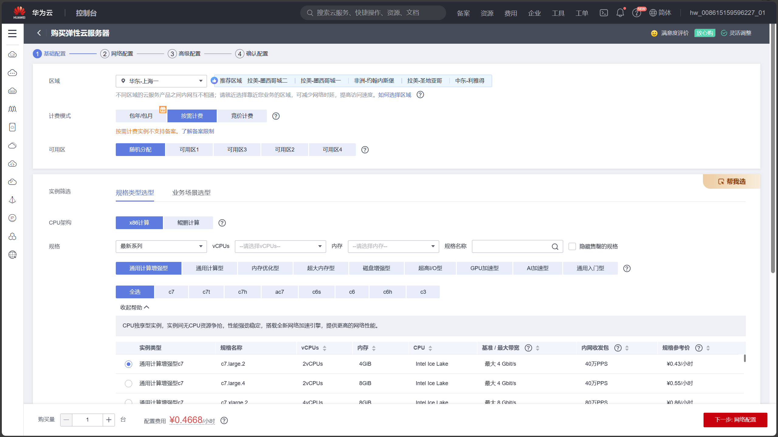Check the 隐藏售罄的规格 checkbox
778x437 pixels.
(572, 246)
